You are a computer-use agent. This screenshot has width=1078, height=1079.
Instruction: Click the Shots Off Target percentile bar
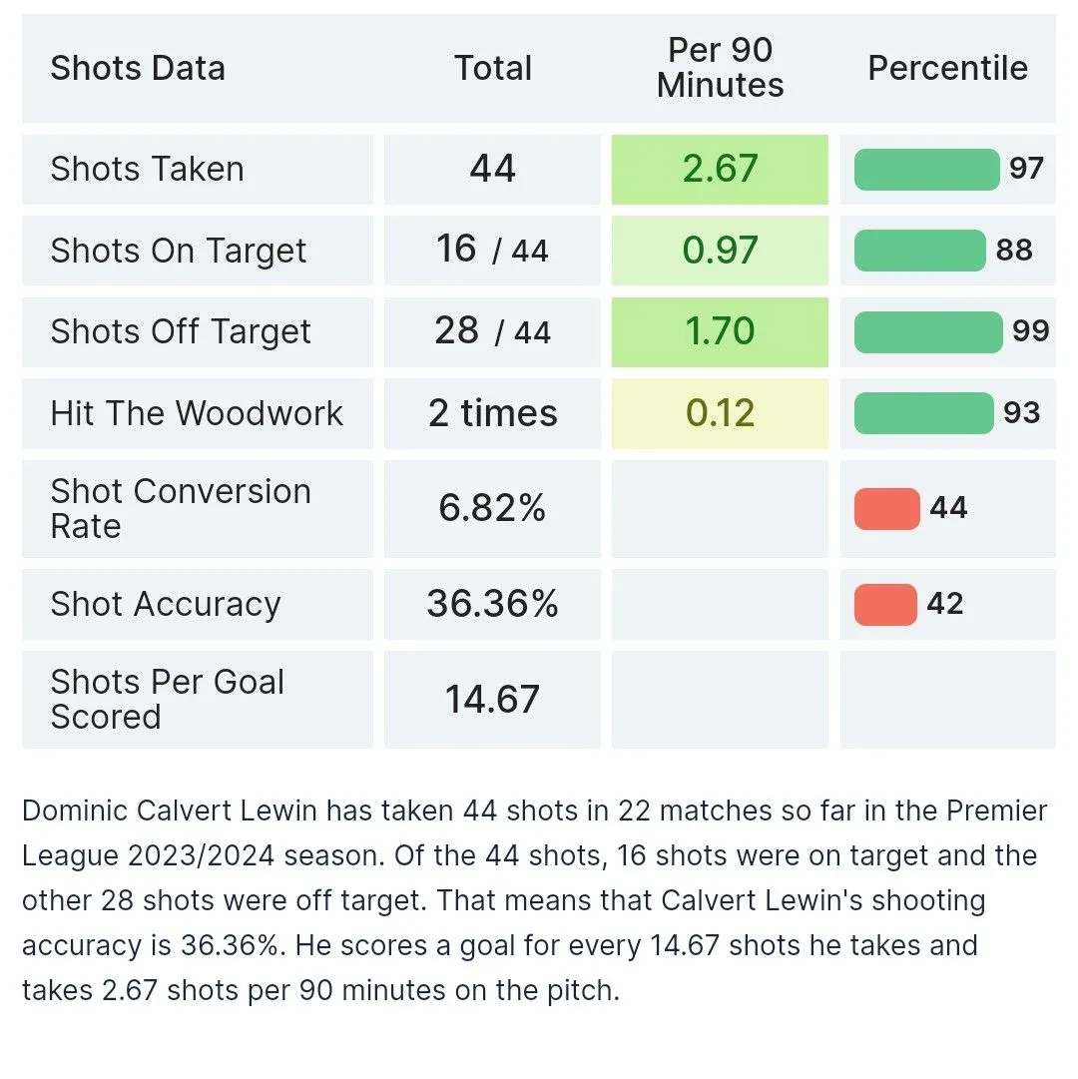coord(927,331)
